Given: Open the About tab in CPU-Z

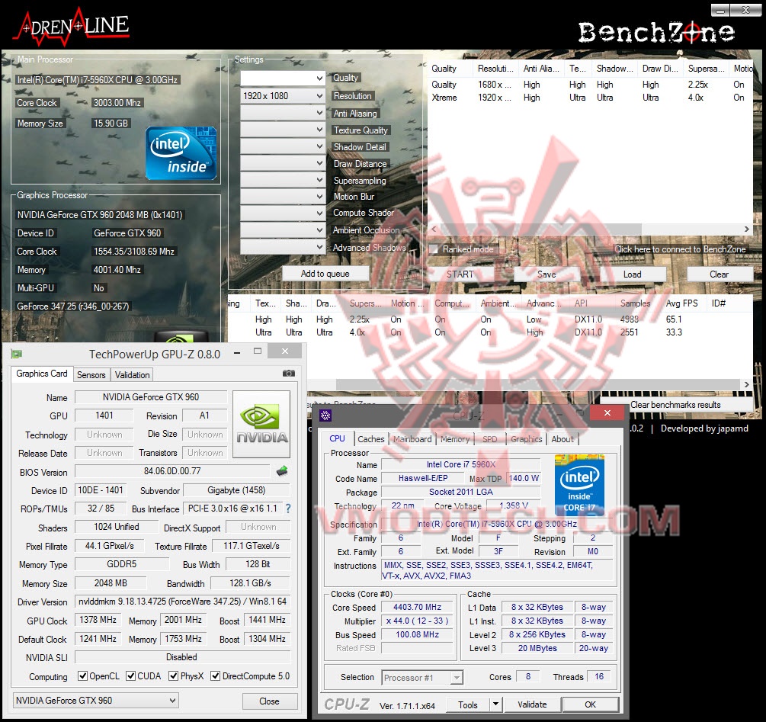Looking at the screenshot, I should (x=562, y=438).
